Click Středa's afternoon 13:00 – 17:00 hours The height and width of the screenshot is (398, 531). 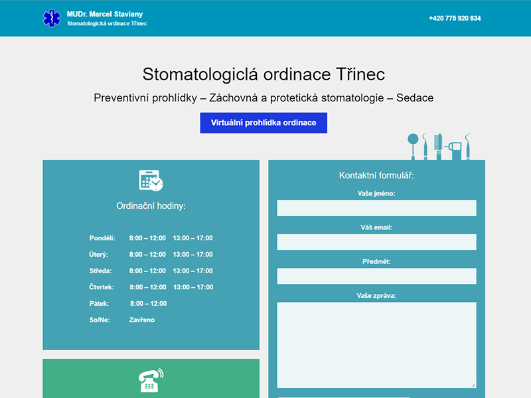pos(192,271)
